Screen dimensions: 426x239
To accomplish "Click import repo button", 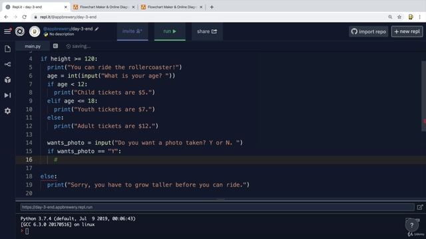I will [x=369, y=31].
